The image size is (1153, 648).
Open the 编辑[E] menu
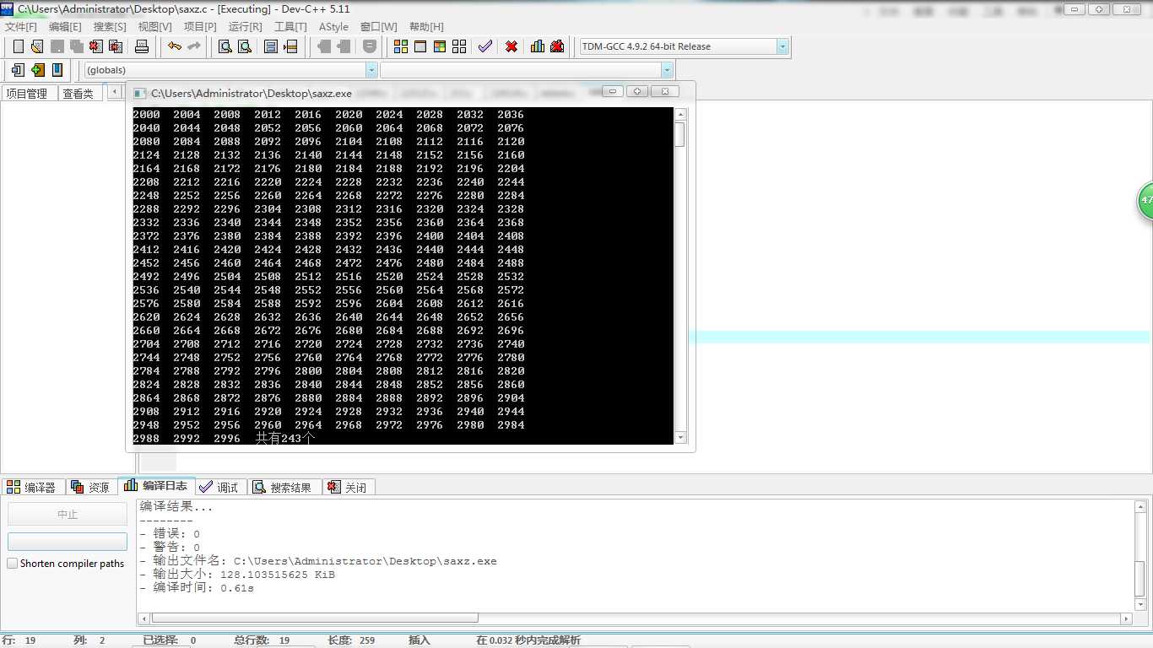[x=65, y=26]
